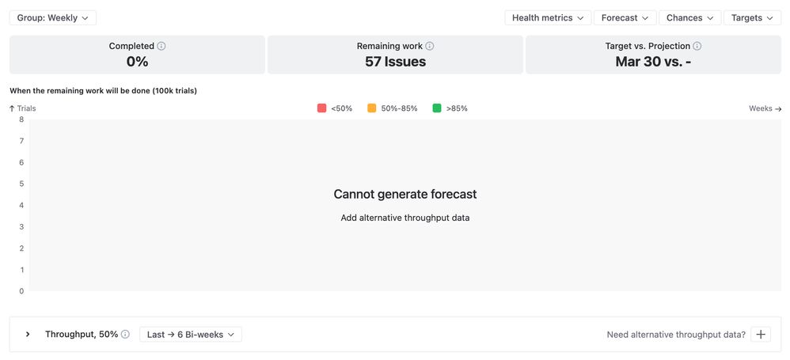Click info icon next to Completed
This screenshot has width=790, height=360.
coord(161,47)
